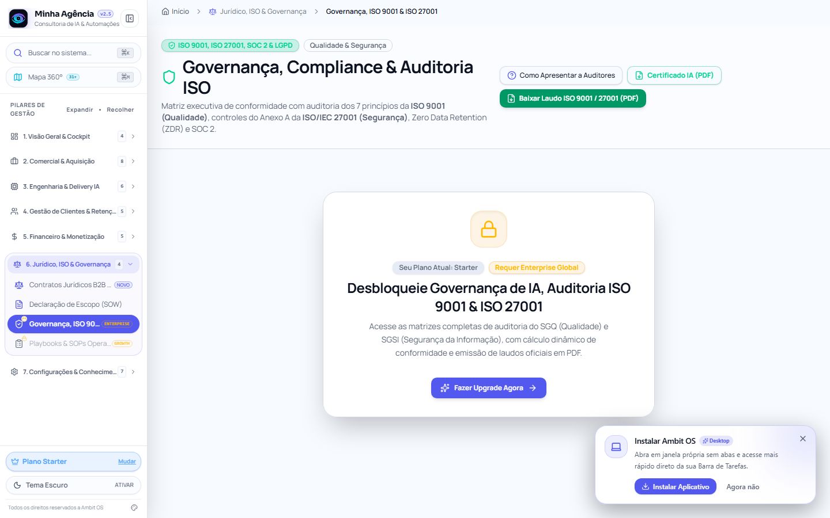Dismiss the Instalar Ambit OS popup
The width and height of the screenshot is (830, 518).
pyautogui.click(x=803, y=439)
